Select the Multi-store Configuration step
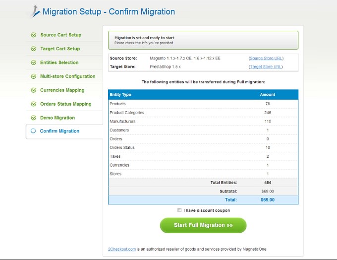Screen dimensions: 337x260 pyautogui.click(x=68, y=76)
